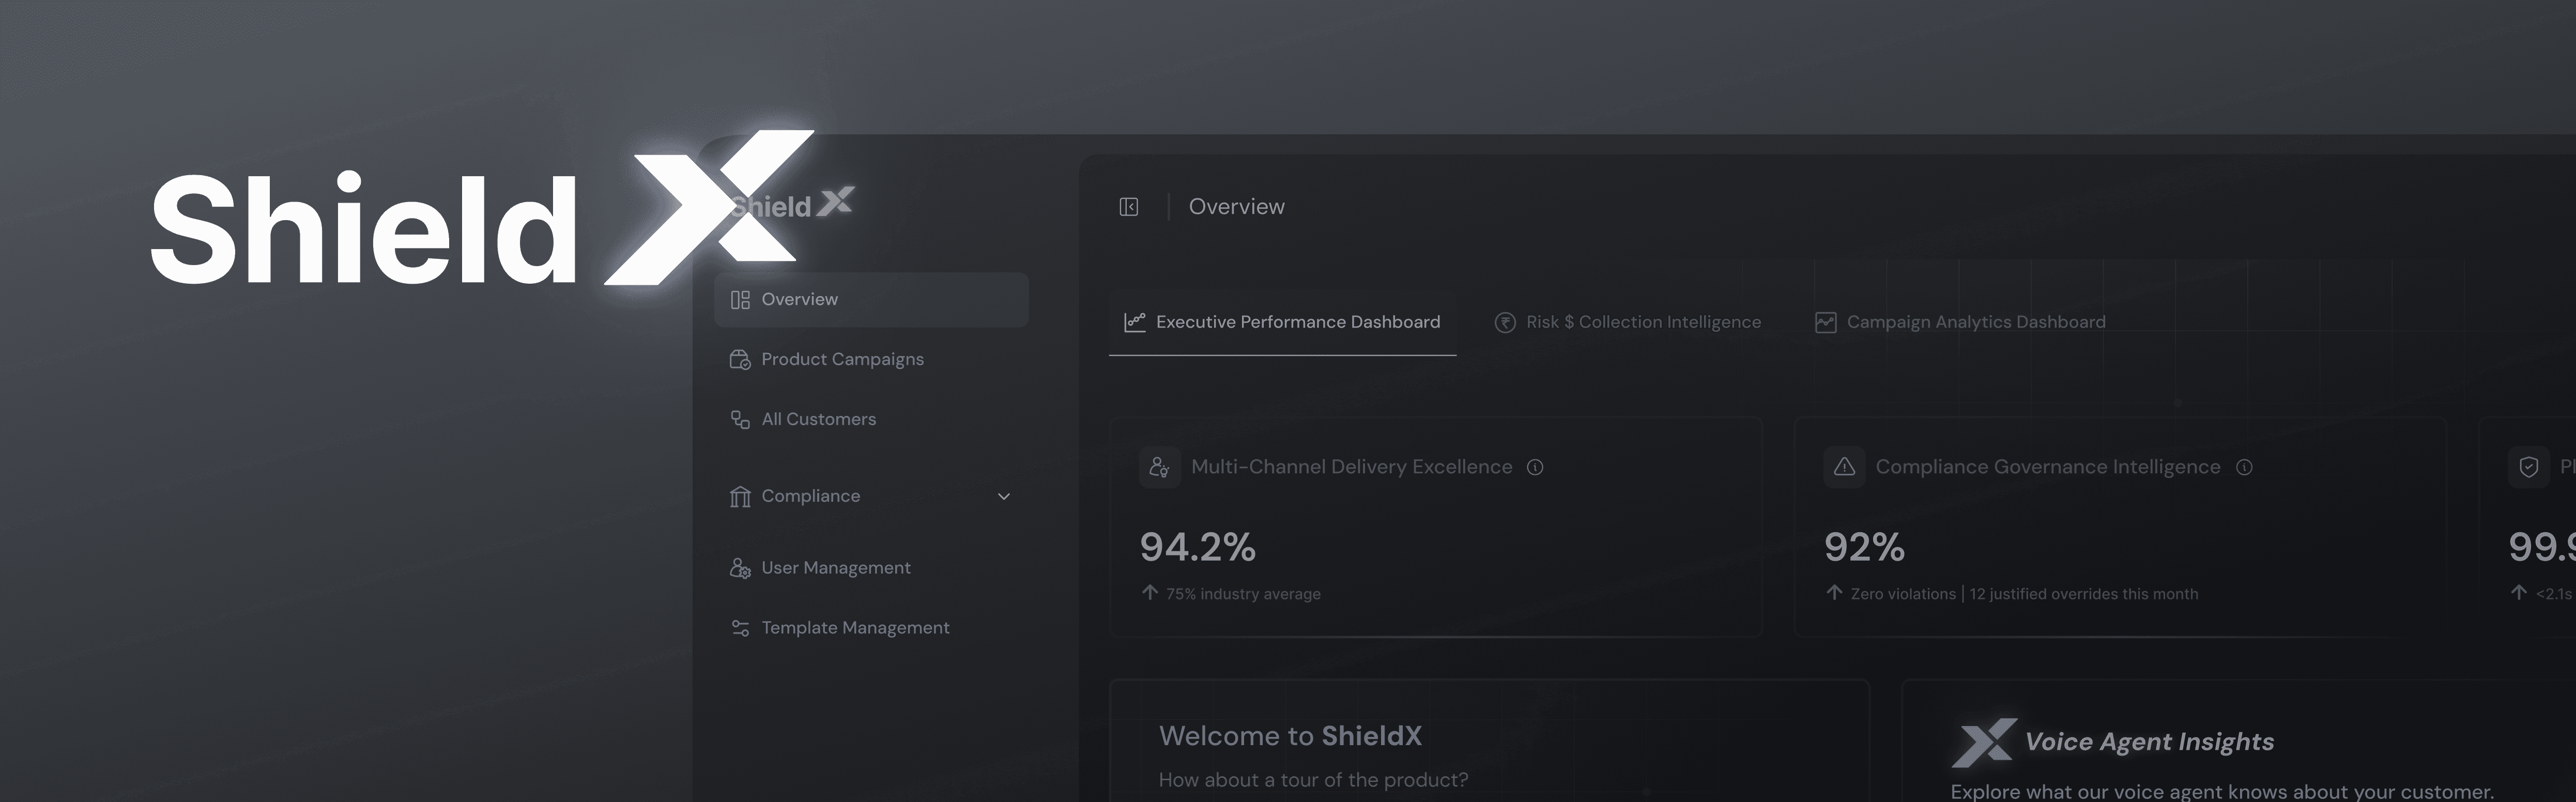Viewport: 2576px width, 802px height.
Task: Open All Customers from the sidebar
Action: 818,420
